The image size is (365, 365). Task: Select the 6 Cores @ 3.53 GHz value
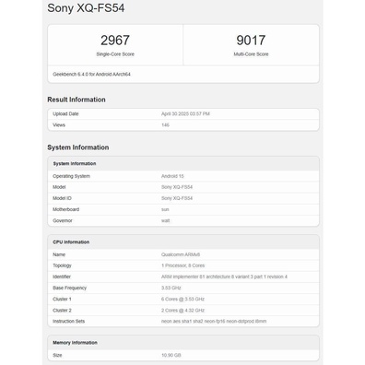coord(182,299)
